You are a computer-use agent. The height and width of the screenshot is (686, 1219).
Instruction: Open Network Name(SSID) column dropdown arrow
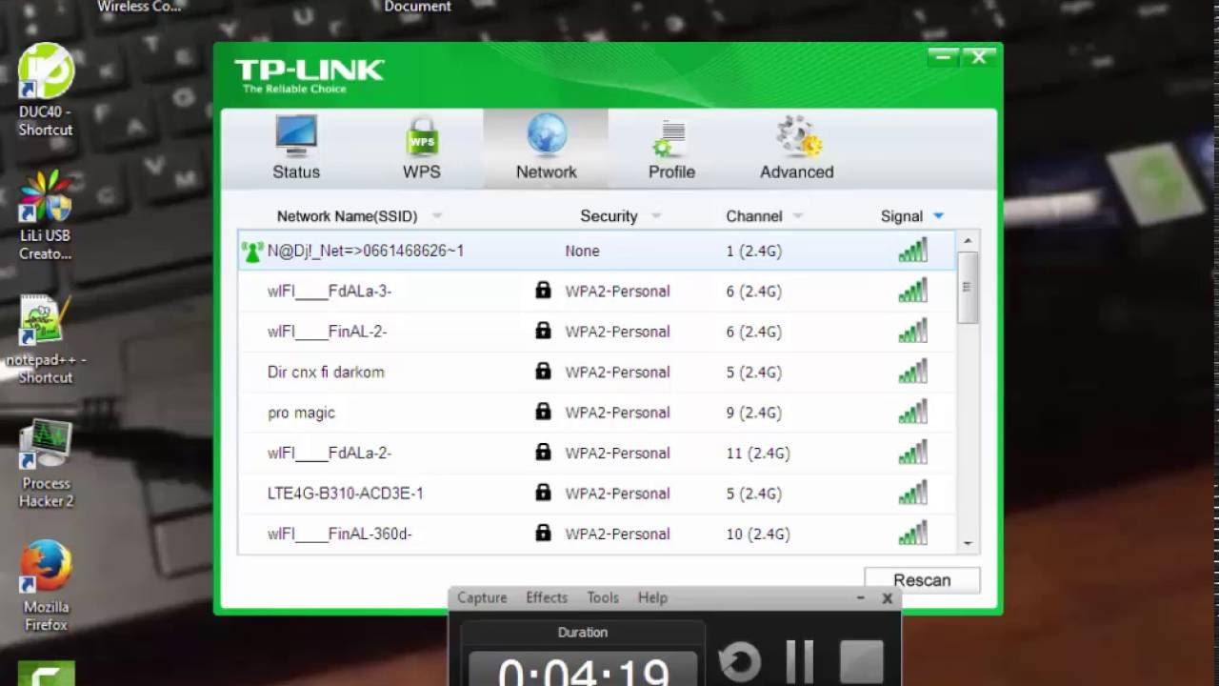click(x=437, y=216)
